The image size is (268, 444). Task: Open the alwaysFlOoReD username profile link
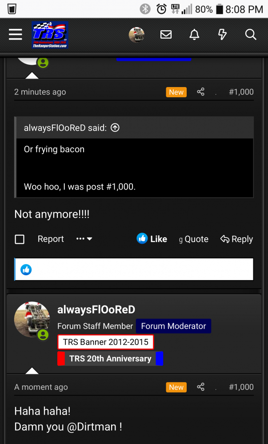[96, 309]
